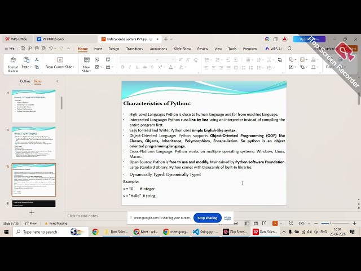This screenshot has height=271, width=361.
Task: Open the Paste dropdown
Action: coord(27,67)
